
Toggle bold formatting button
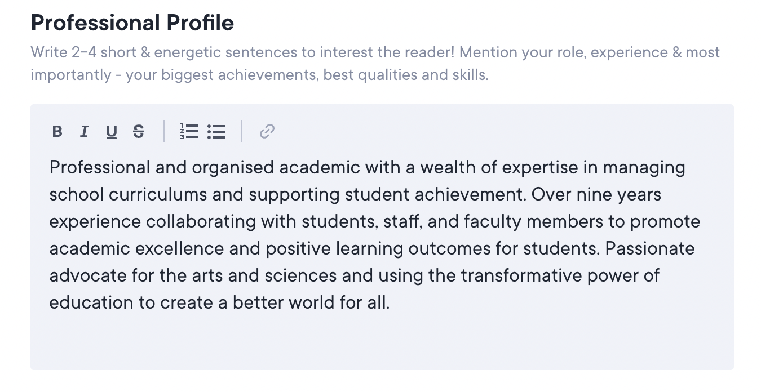tap(57, 132)
